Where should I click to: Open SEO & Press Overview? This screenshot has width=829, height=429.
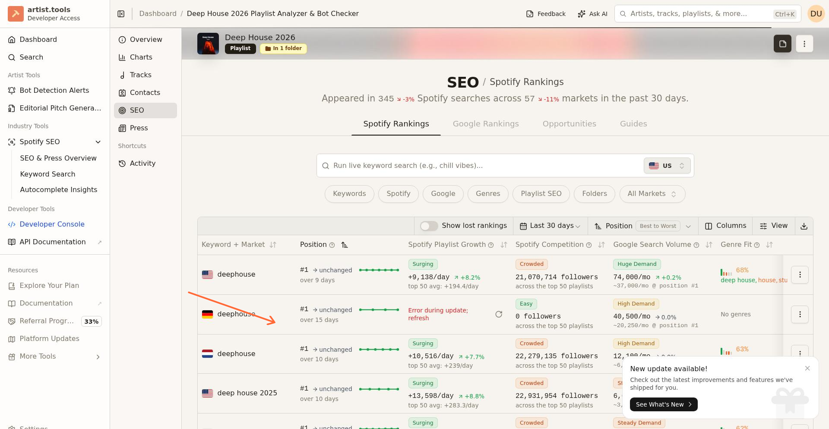(58, 158)
